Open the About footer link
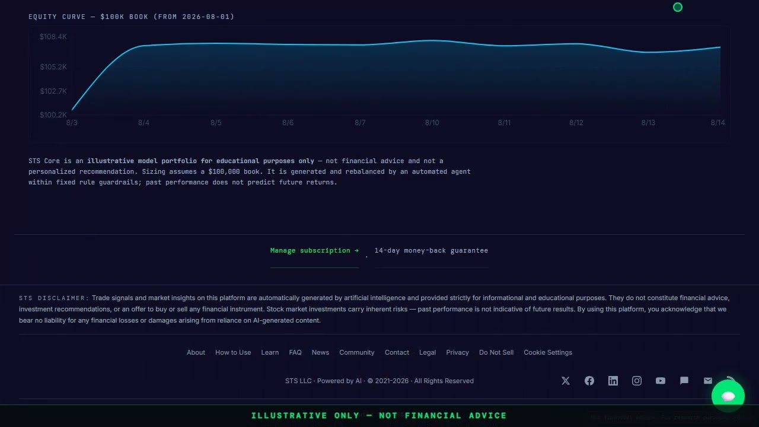 [x=196, y=352]
